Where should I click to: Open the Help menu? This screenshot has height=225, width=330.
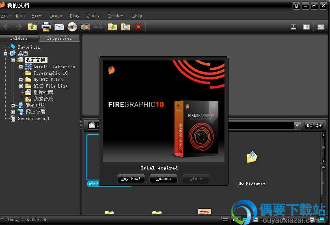[137, 15]
